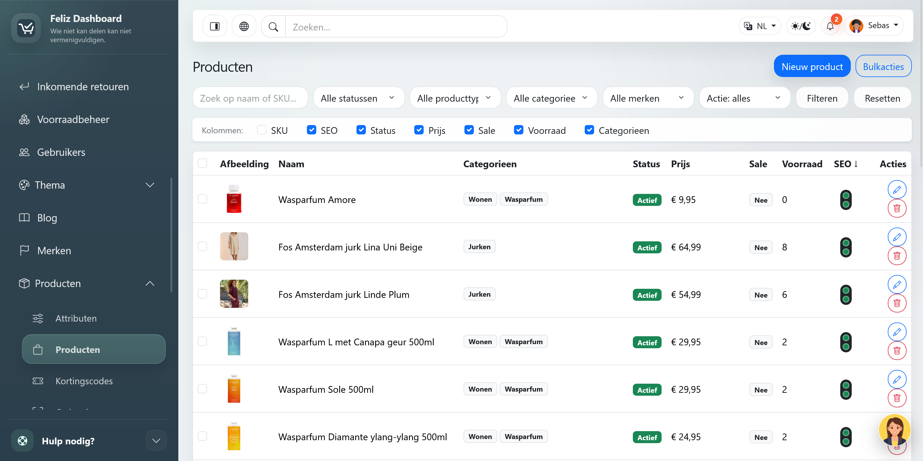
Task: Click the Zoek op naam of SKU field
Action: coord(250,98)
